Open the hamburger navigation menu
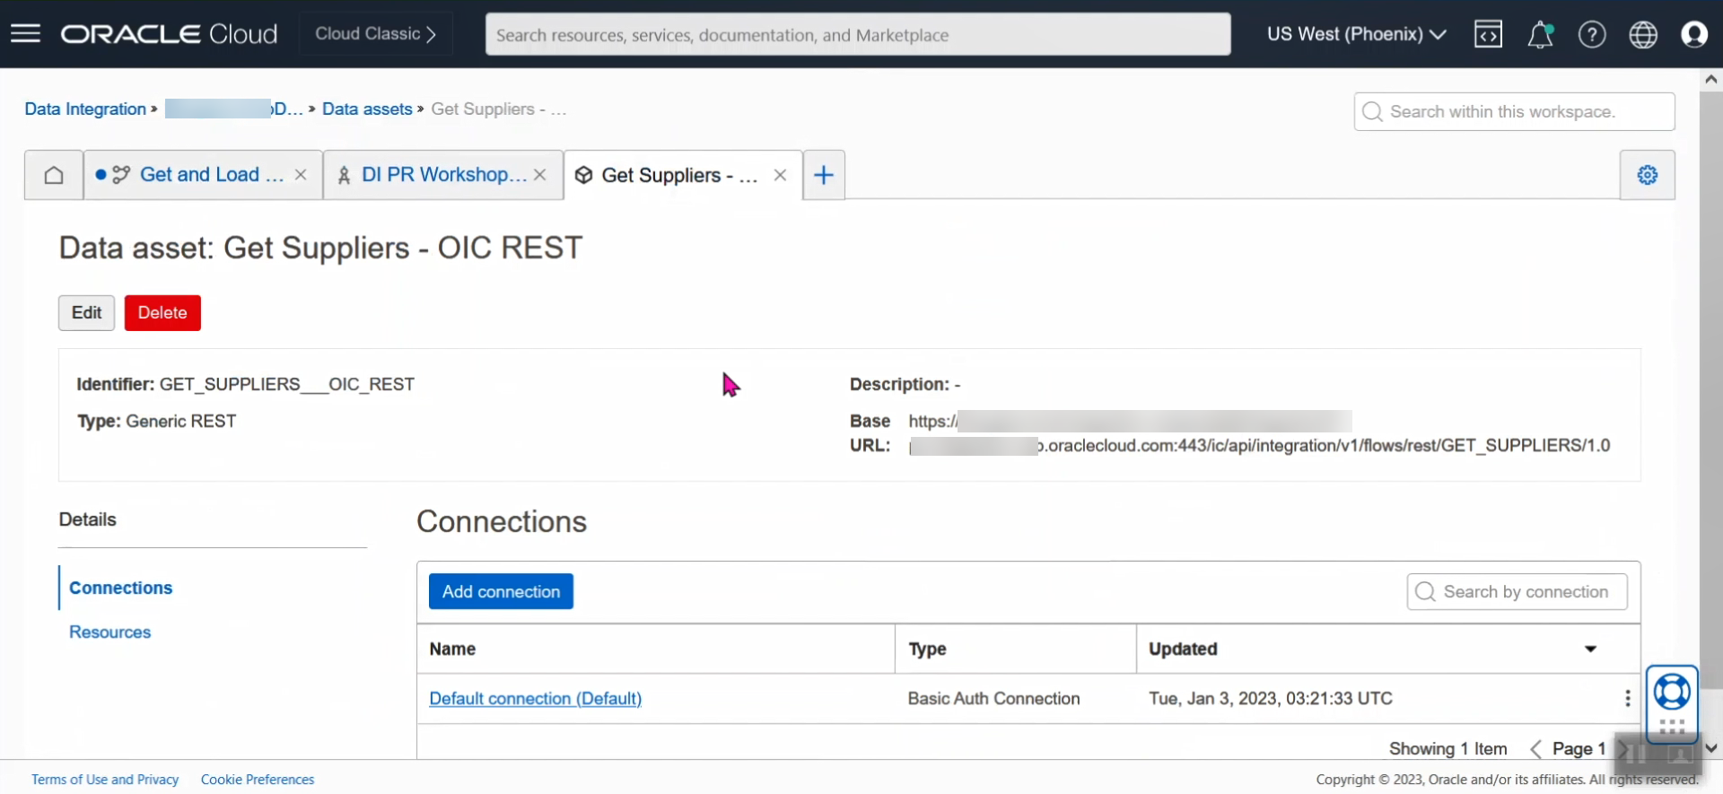The image size is (1723, 794). (25, 34)
